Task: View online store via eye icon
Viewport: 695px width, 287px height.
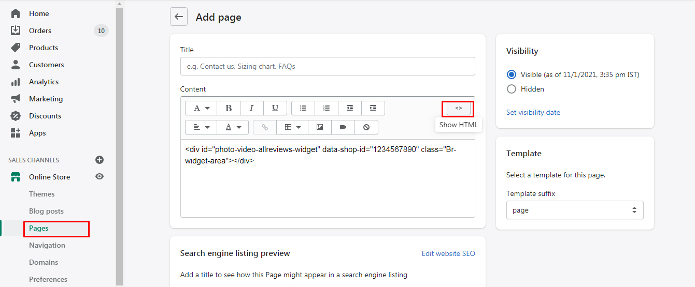Action: tap(100, 177)
